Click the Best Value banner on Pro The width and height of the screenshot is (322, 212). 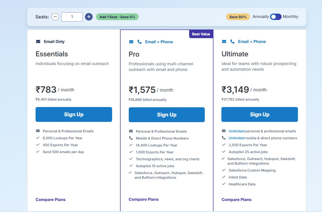tap(201, 34)
